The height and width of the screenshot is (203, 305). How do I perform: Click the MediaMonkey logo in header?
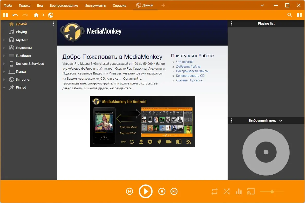coord(91,32)
